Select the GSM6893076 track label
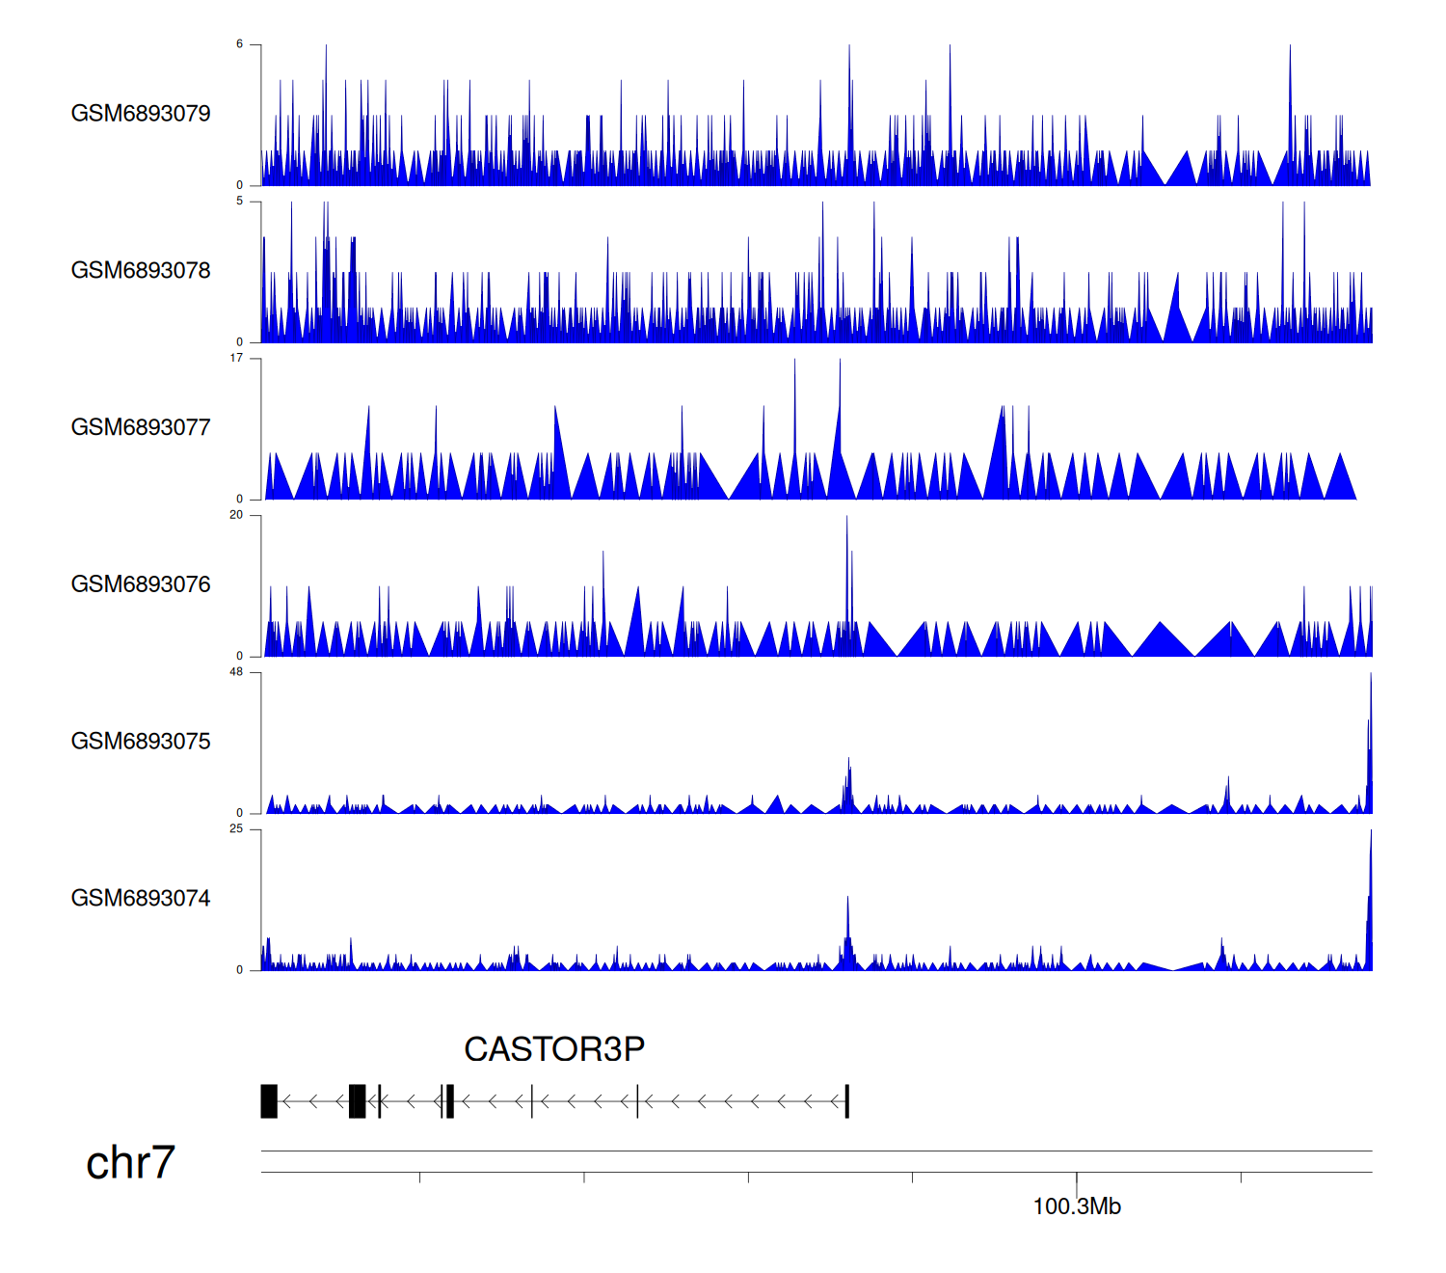 point(141,584)
